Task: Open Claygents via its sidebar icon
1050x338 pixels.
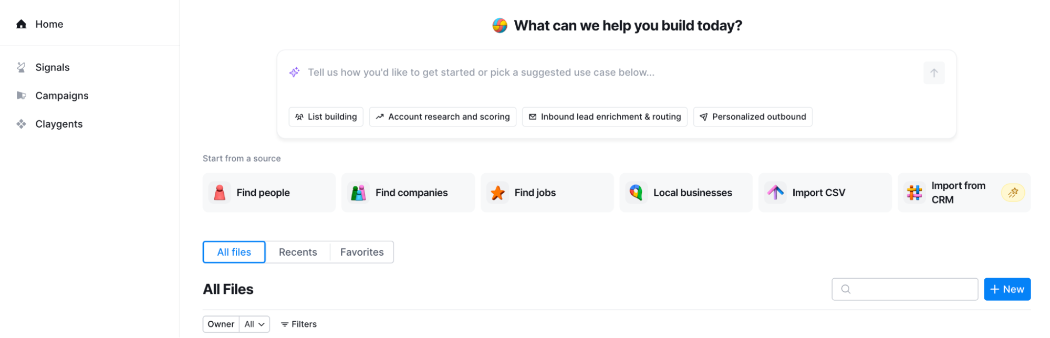Action: click(x=22, y=124)
